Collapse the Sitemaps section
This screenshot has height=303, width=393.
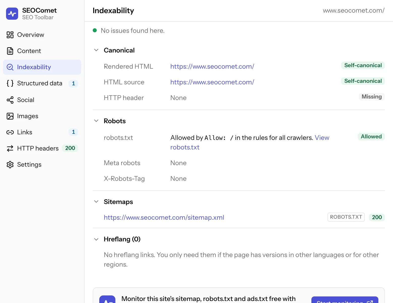pos(96,202)
